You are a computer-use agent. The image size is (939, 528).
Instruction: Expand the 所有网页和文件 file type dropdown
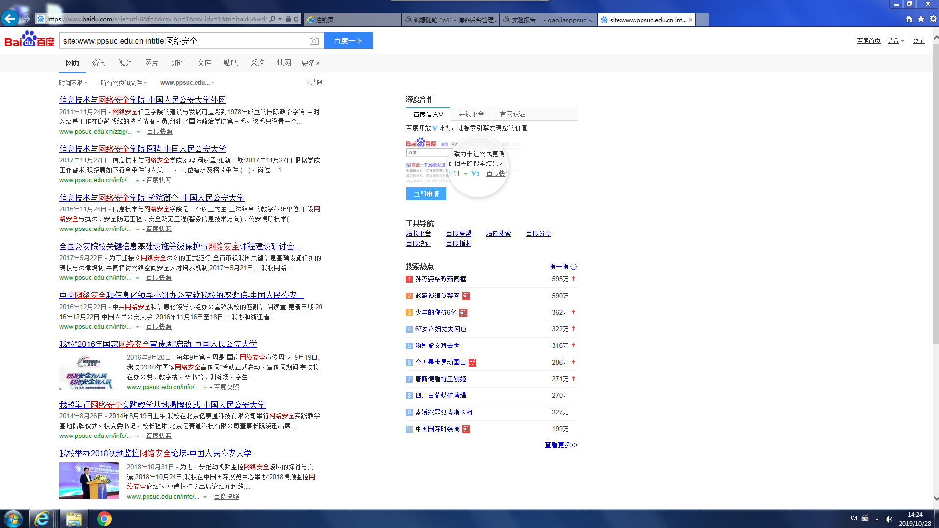click(x=124, y=83)
